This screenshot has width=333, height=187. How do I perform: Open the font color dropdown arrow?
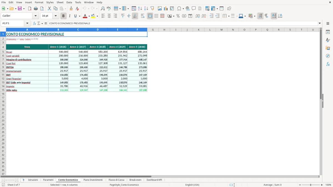pyautogui.click(x=89, y=16)
